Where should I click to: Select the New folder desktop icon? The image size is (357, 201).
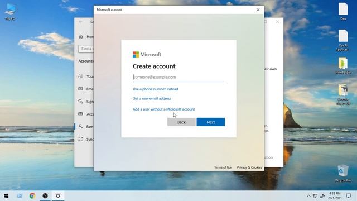coord(343,66)
